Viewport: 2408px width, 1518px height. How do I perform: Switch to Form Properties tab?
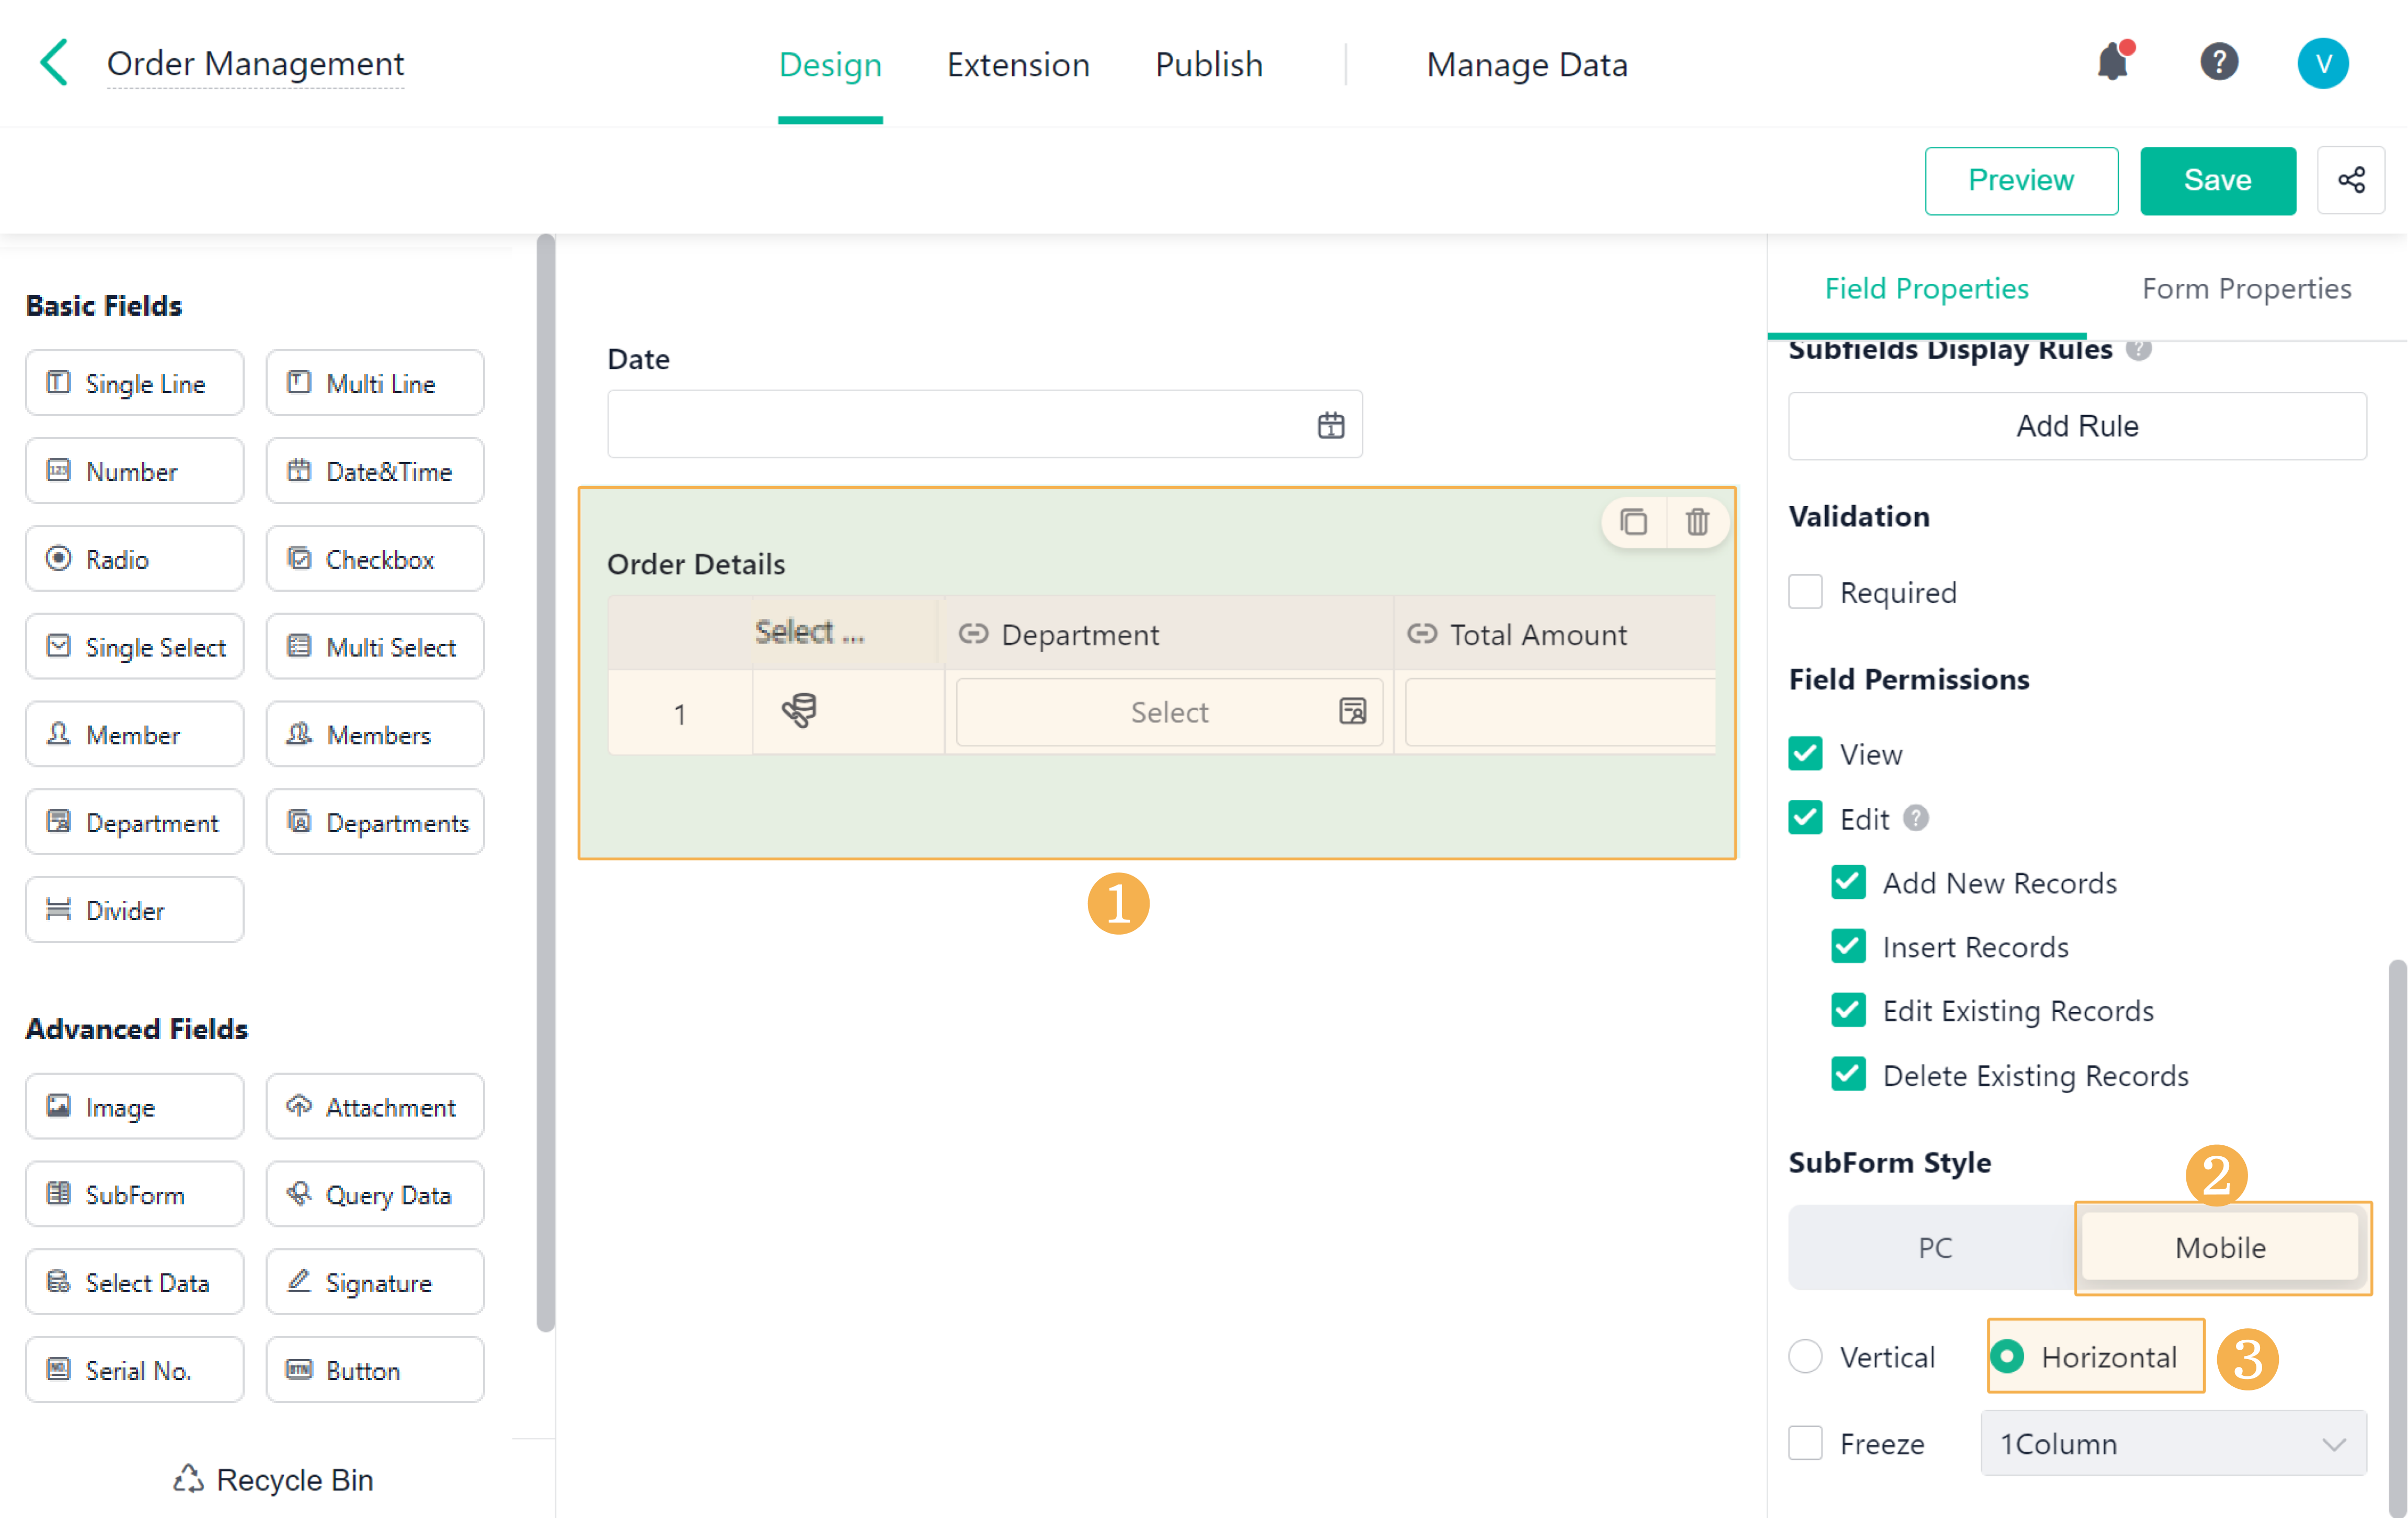pos(2245,289)
